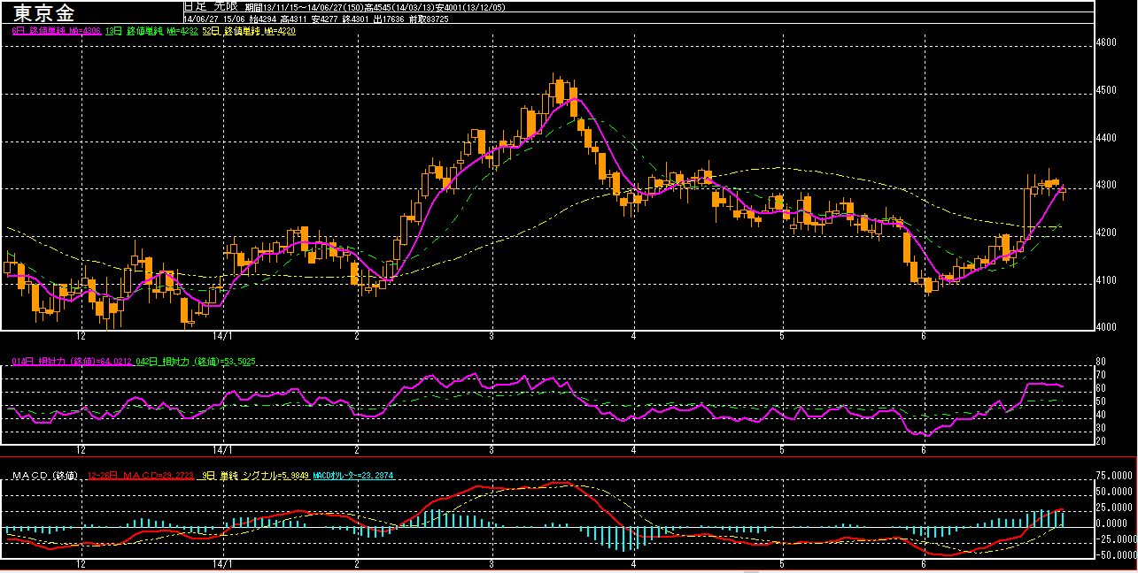Image resolution: width=1138 pixels, height=573 pixels.
Task: Click month 6 label under RSI panel
Action: (x=924, y=450)
